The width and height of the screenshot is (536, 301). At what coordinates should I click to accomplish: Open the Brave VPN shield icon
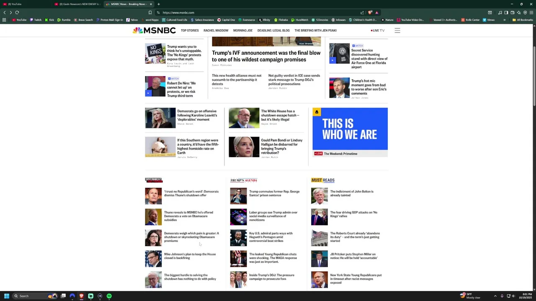pyautogui.click(x=525, y=13)
